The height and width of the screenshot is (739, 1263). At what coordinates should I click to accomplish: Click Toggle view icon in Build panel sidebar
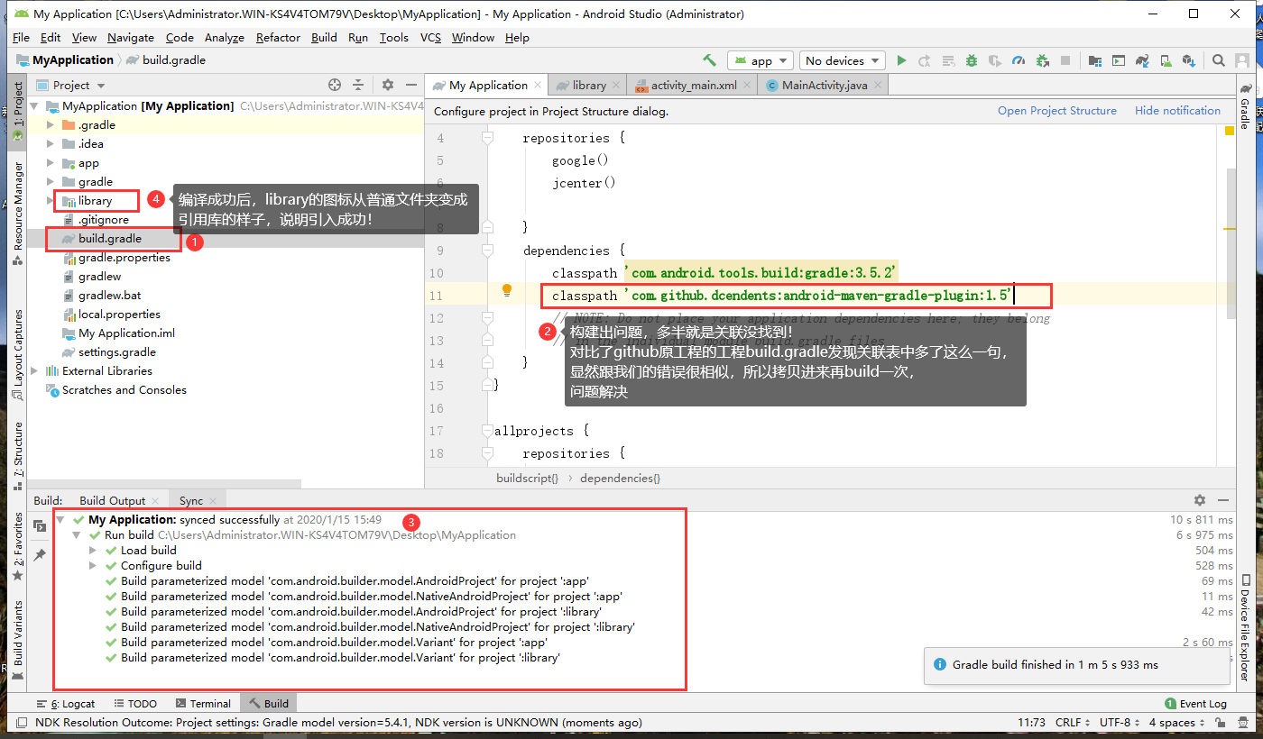click(x=40, y=526)
